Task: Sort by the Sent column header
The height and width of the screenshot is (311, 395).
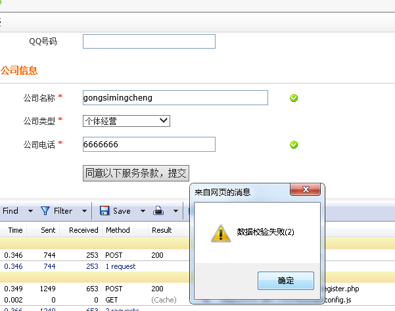Action: pos(48,230)
